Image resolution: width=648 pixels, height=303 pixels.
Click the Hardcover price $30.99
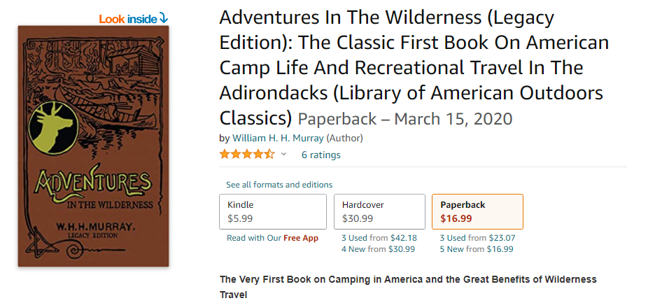point(358,218)
